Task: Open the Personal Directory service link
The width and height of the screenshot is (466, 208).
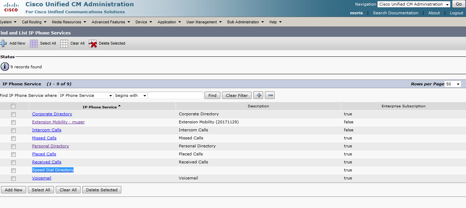Action: click(51, 146)
